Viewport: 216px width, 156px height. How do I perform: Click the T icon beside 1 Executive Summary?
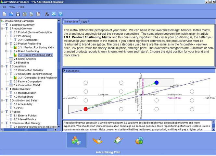[7, 25]
